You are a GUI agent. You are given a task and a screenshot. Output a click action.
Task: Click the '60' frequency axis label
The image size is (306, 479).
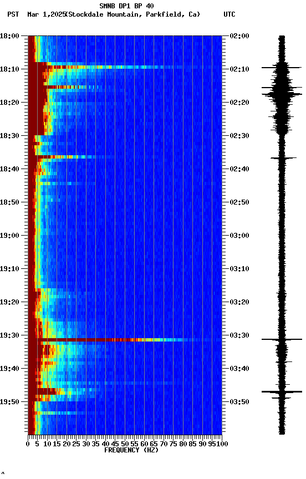coord(144,445)
